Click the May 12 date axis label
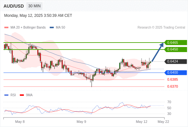This screenshot has width=188, height=127. tap(141, 122)
